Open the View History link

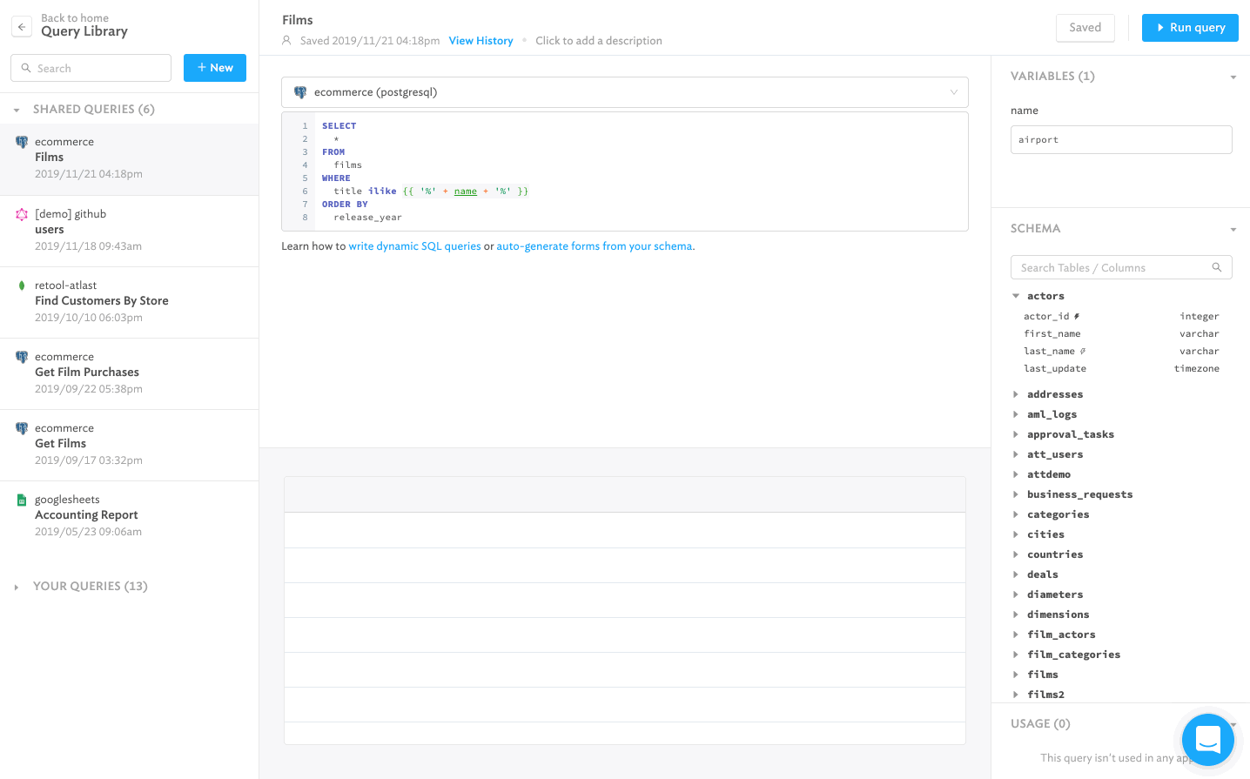pyautogui.click(x=481, y=40)
